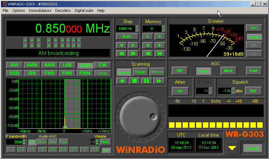269x159 pixels.
Task: Select FM6 demodulation mode
Action: [67, 73]
